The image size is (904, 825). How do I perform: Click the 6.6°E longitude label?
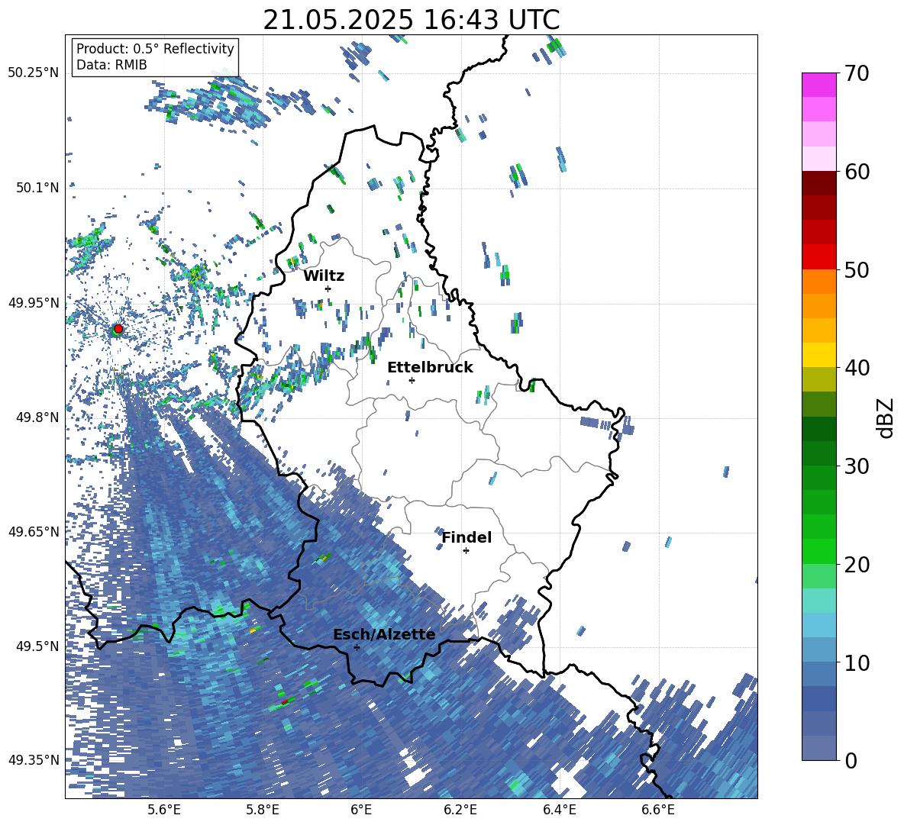[658, 810]
